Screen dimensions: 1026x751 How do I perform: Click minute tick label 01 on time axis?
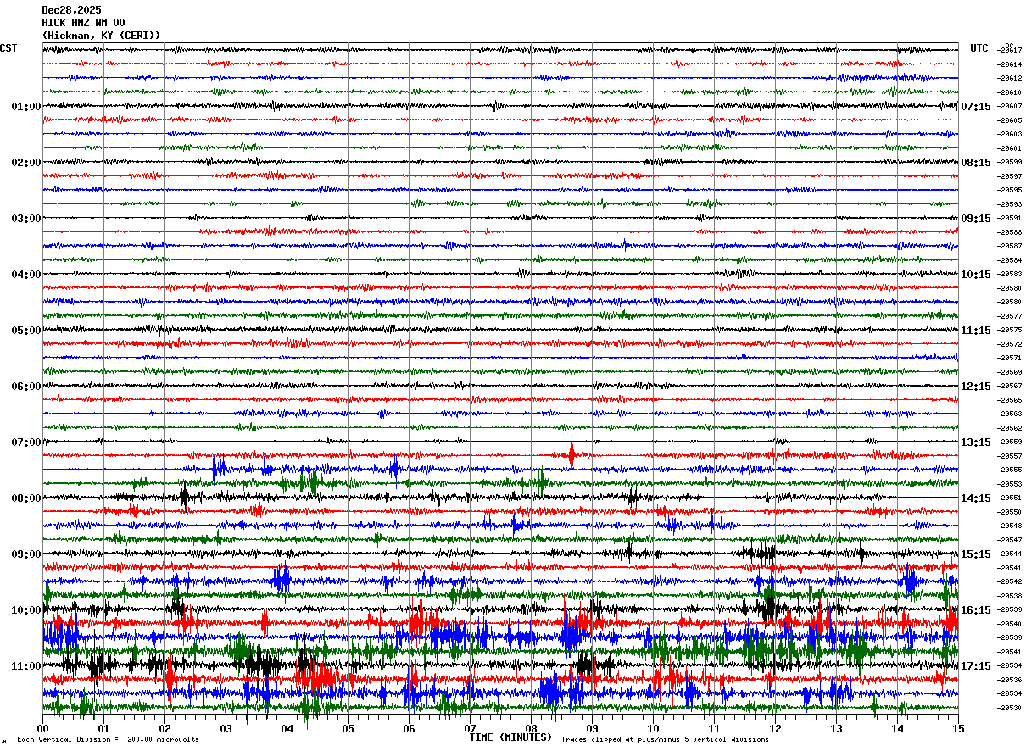pyautogui.click(x=103, y=728)
